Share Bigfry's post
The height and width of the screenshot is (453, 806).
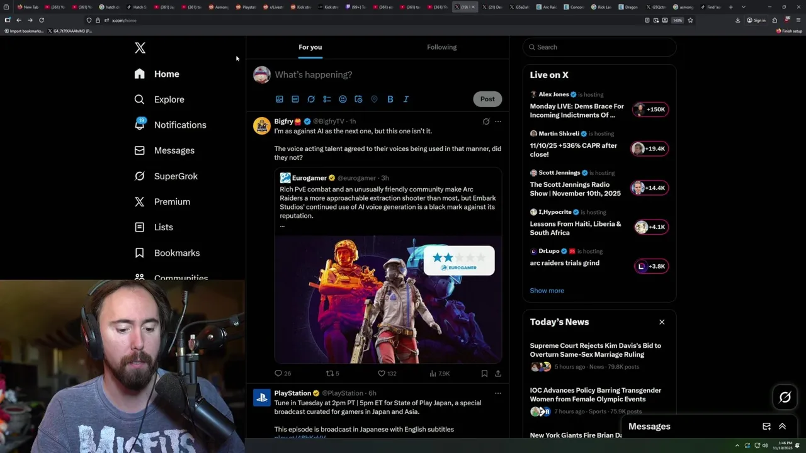click(x=498, y=373)
